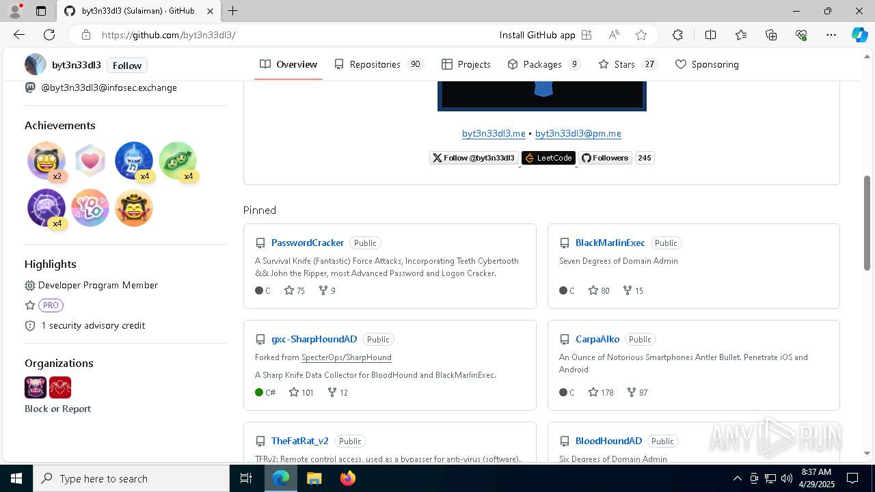
Task: Open PasswordCracker repository
Action: tap(308, 243)
